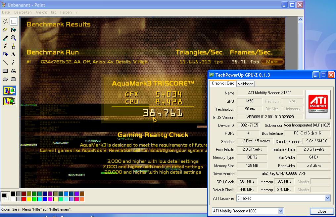Screen dimensions: 336x217
Task: Click the Bus Interface value PCI-E x16 @ x16
Action: click(307, 133)
